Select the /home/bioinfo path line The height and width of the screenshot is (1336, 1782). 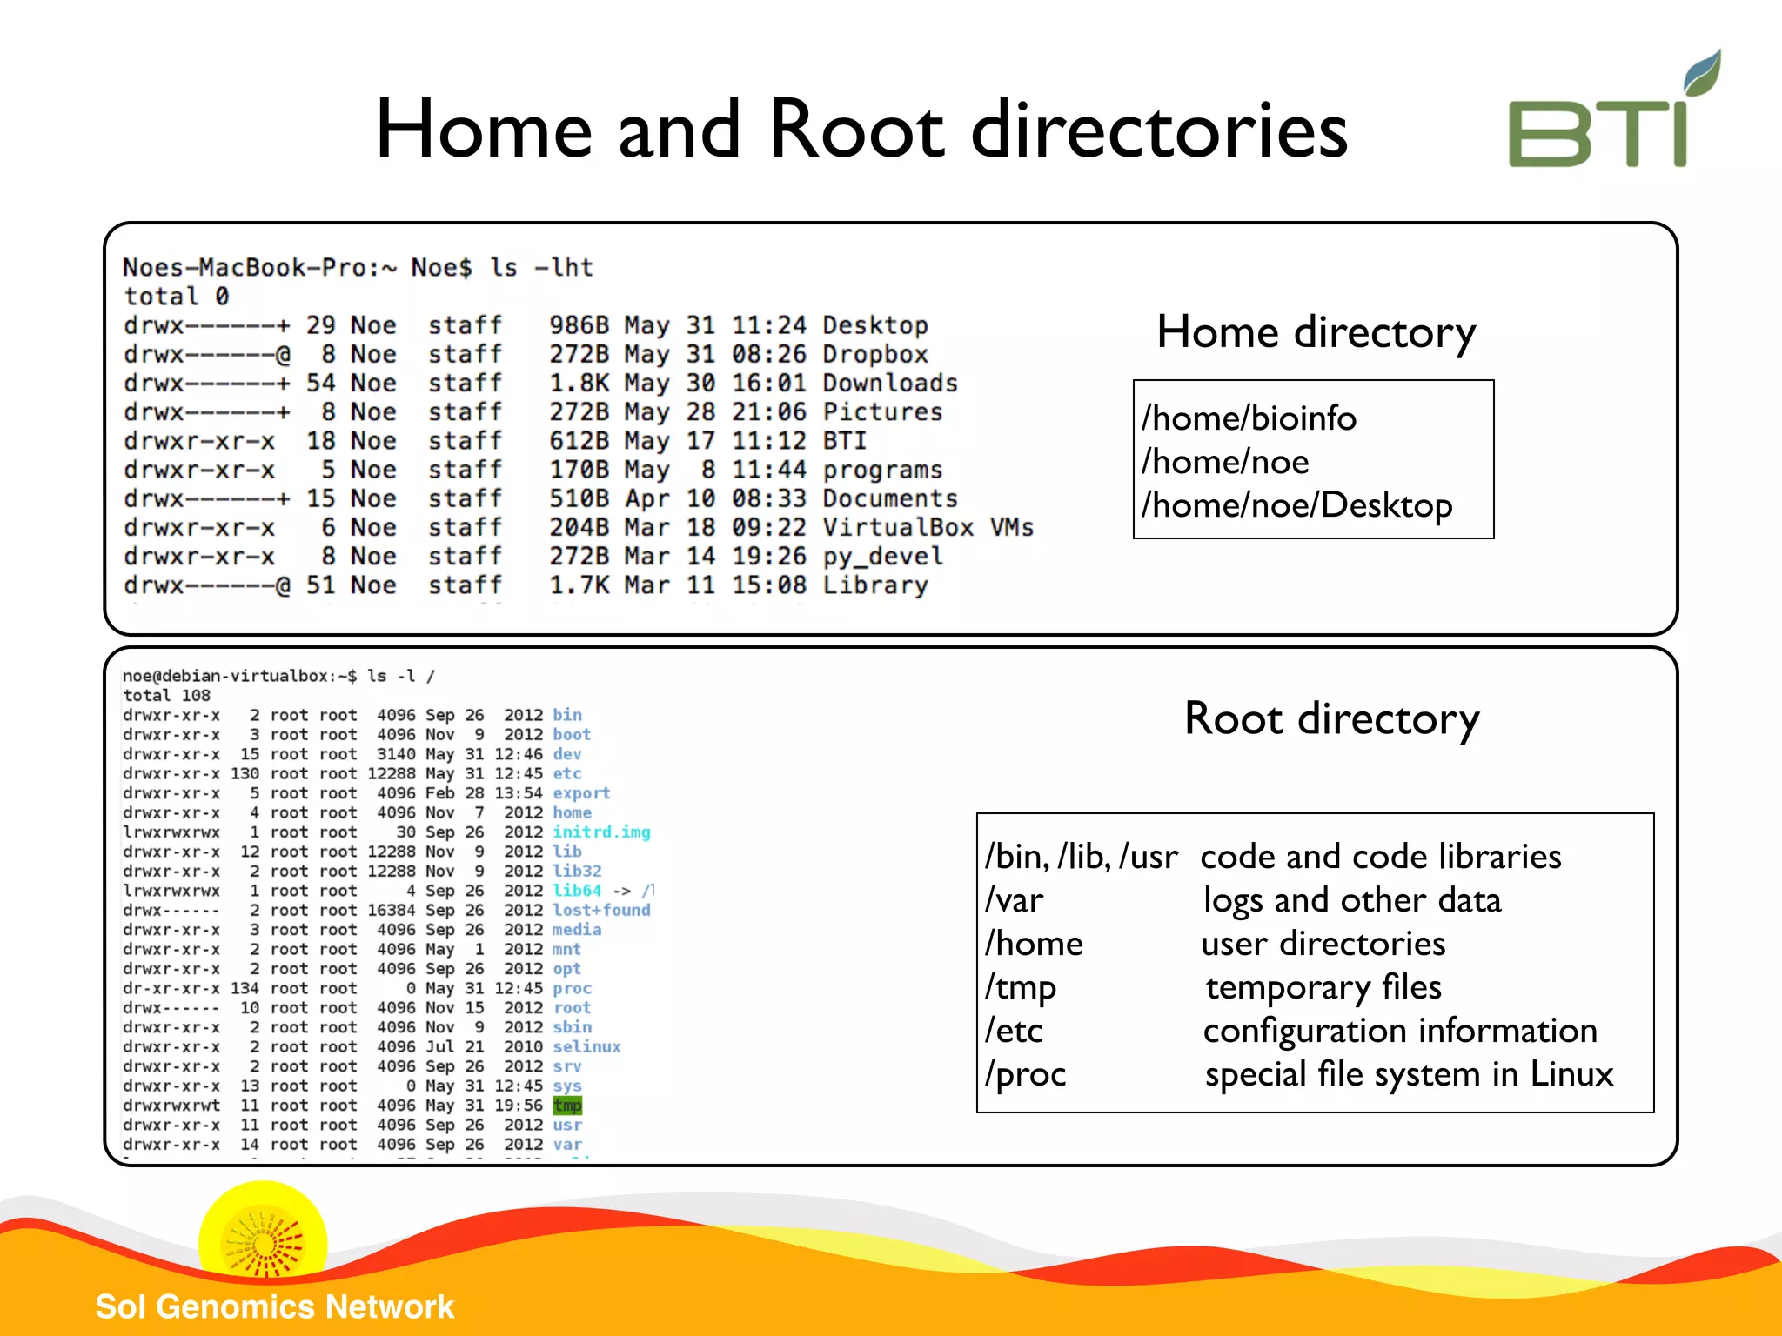1249,418
